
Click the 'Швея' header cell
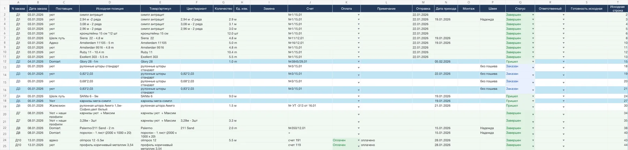(492, 8)
